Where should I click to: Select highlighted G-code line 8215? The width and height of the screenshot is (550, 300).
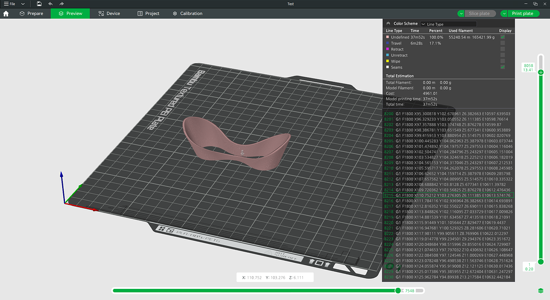[x=449, y=195]
